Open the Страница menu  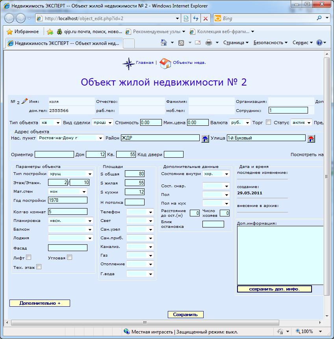point(236,43)
